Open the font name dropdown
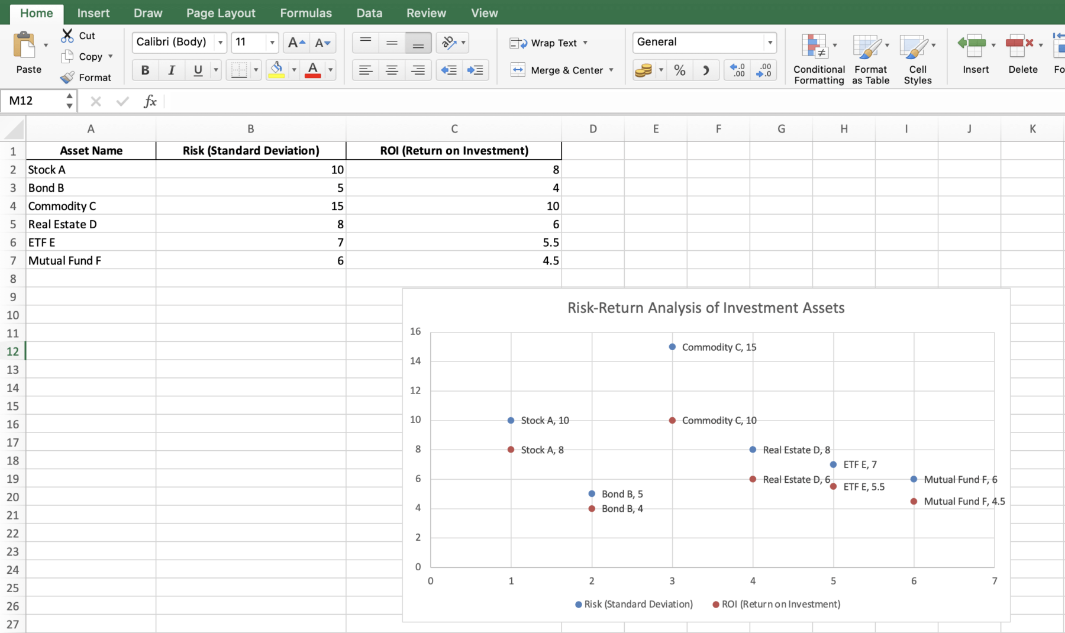Viewport: 1065px width, 633px height. coord(220,42)
